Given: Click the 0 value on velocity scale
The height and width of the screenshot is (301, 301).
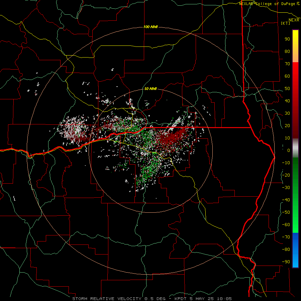Looking at the screenshot, I should click(x=289, y=150).
